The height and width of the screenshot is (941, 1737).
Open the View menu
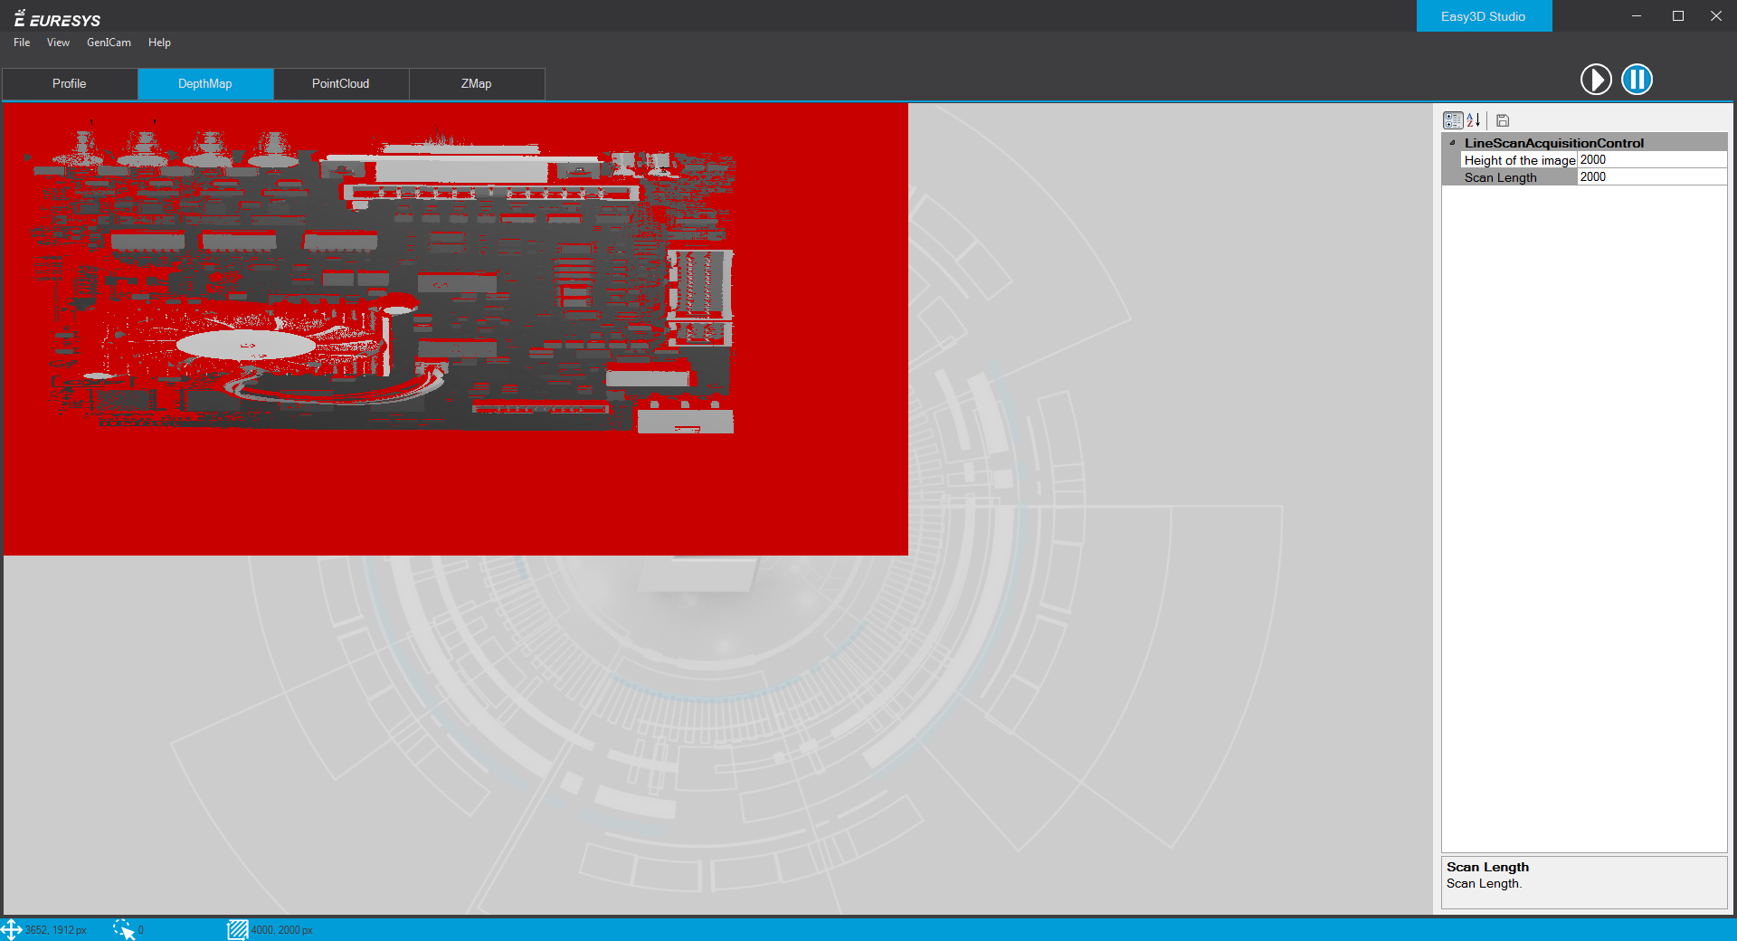pos(58,43)
